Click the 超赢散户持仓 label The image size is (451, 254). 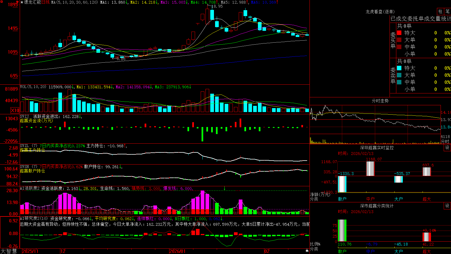coord(32,171)
